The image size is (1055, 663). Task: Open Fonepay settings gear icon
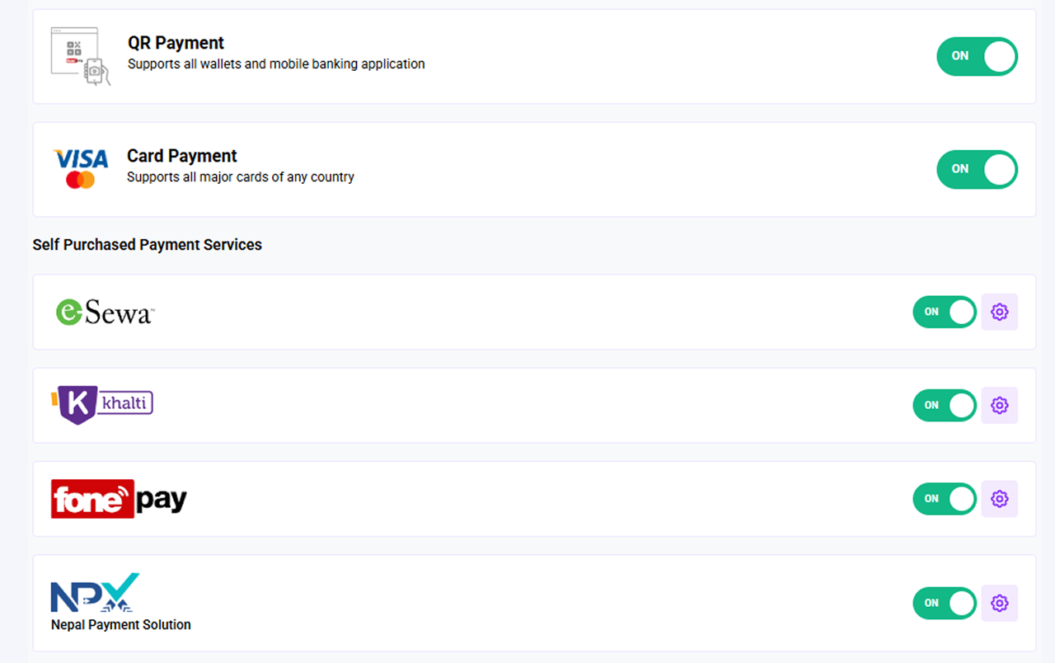(x=1000, y=499)
